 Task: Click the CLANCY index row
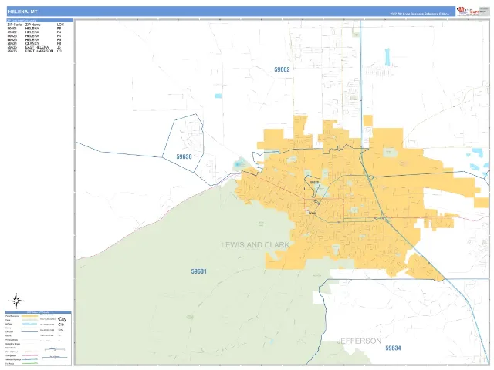(34, 43)
